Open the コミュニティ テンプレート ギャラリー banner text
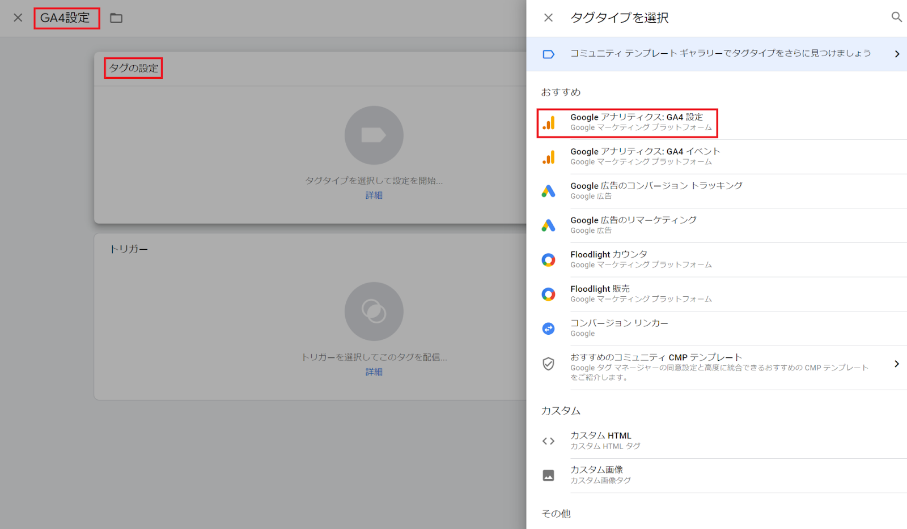 tap(720, 53)
